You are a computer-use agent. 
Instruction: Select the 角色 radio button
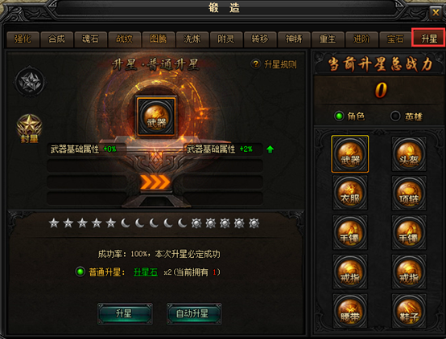tap(339, 116)
